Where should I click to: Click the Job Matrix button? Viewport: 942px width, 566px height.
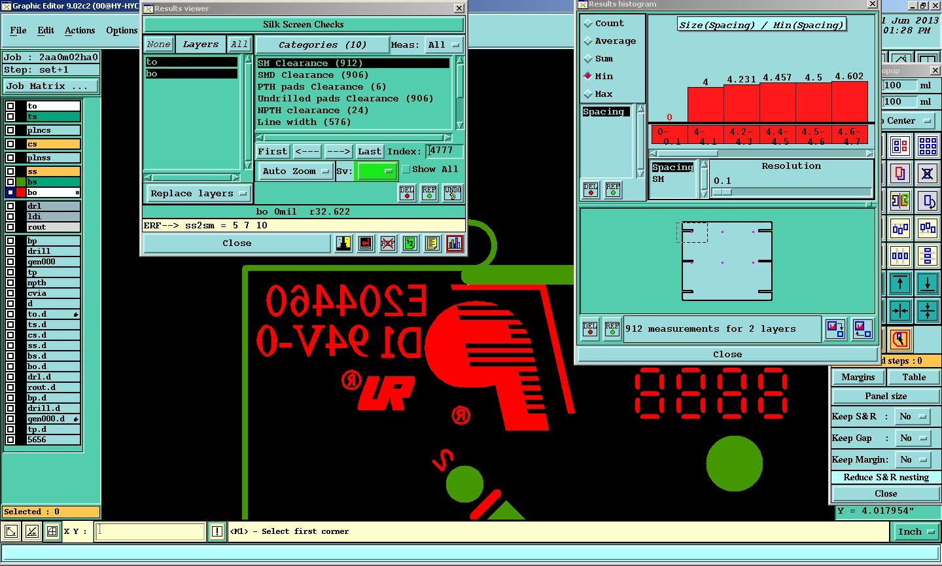pyautogui.click(x=52, y=86)
